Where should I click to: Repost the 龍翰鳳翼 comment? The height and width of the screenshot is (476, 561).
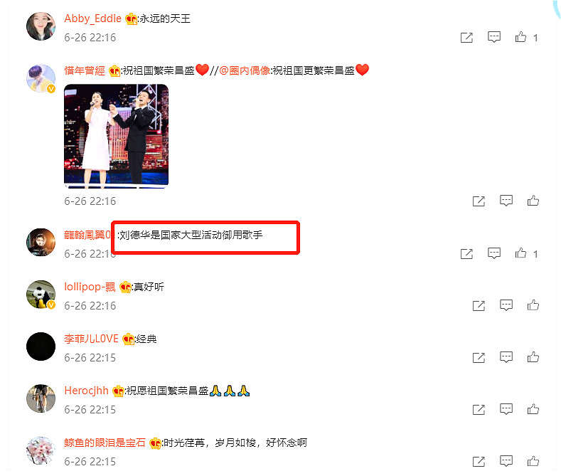point(466,254)
